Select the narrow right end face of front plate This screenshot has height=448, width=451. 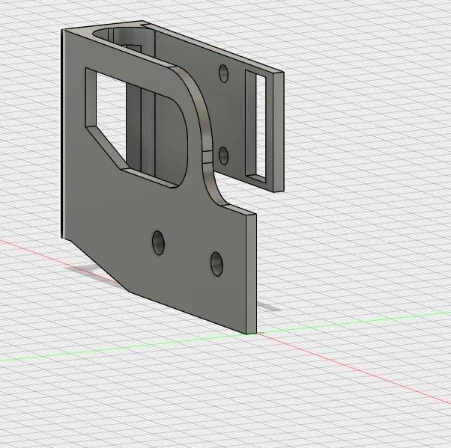(x=252, y=273)
